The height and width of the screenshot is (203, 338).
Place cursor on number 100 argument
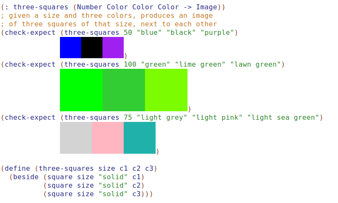point(130,65)
